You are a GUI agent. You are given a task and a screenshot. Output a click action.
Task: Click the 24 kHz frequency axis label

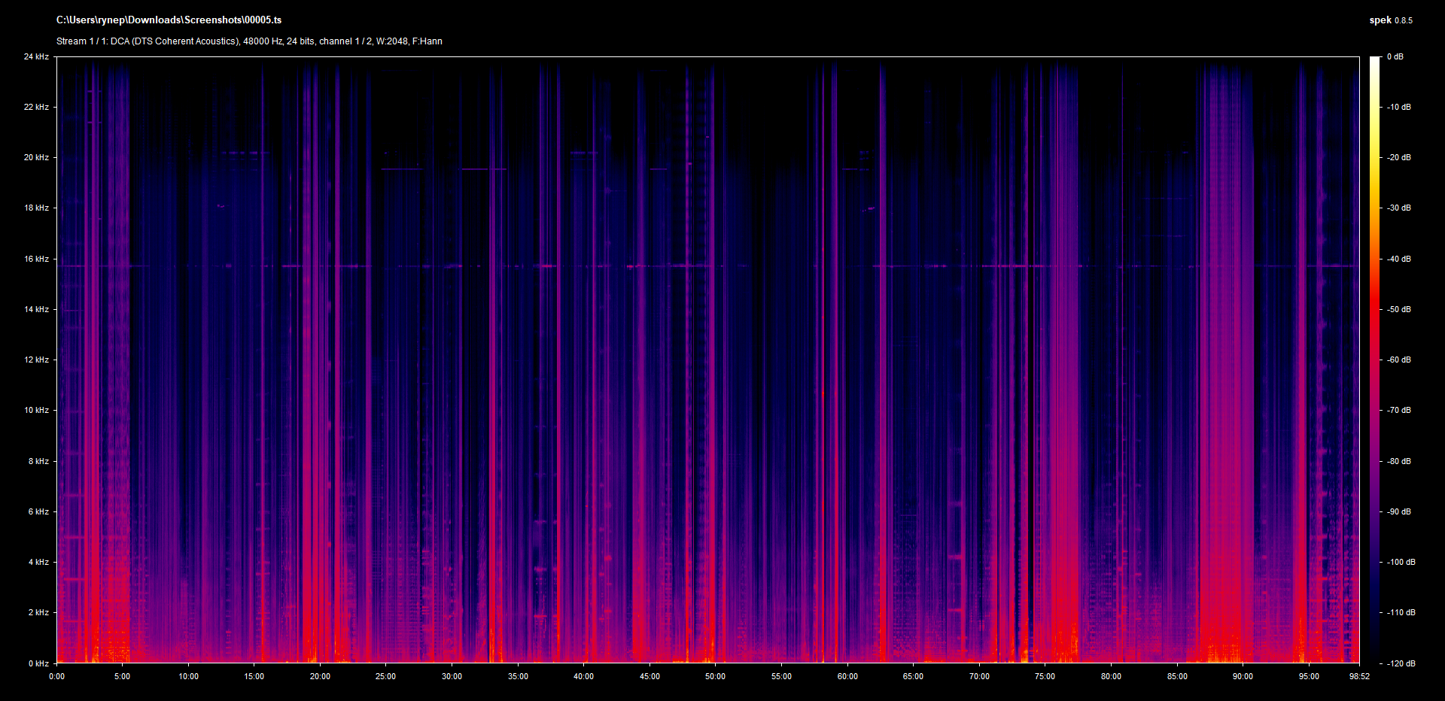(36, 57)
